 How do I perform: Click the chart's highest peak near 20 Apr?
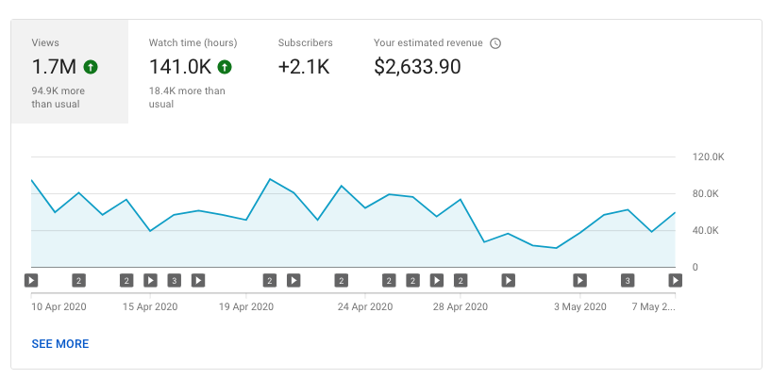(270, 179)
